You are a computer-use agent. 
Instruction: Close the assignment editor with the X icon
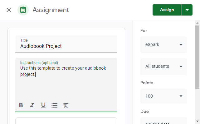click(9, 10)
